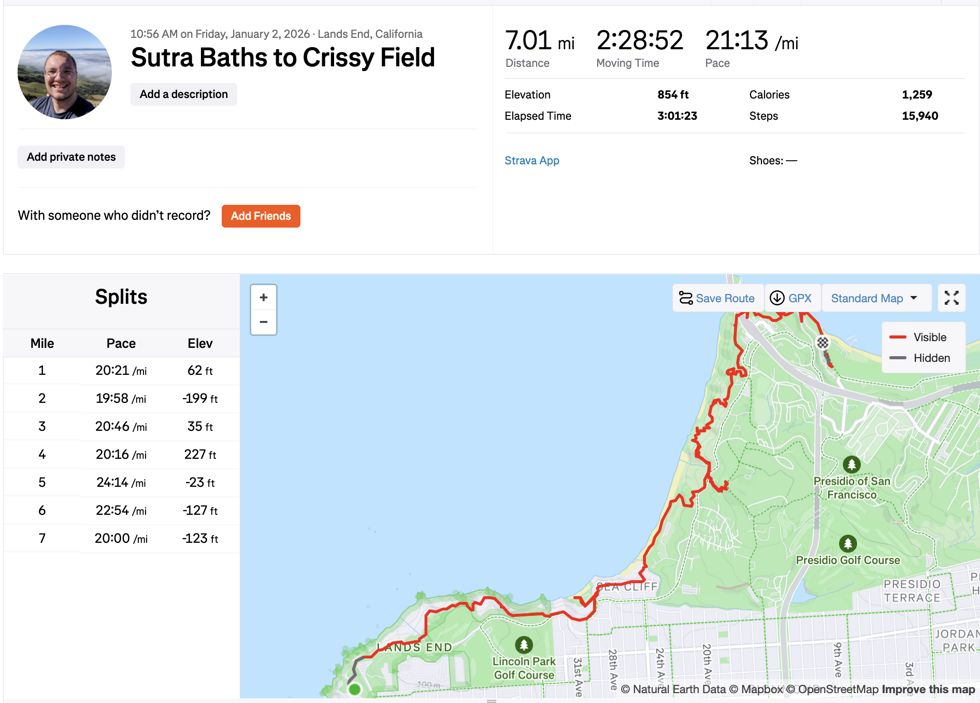Open Improve this map link
This screenshot has height=703, width=980.
pyautogui.click(x=928, y=690)
